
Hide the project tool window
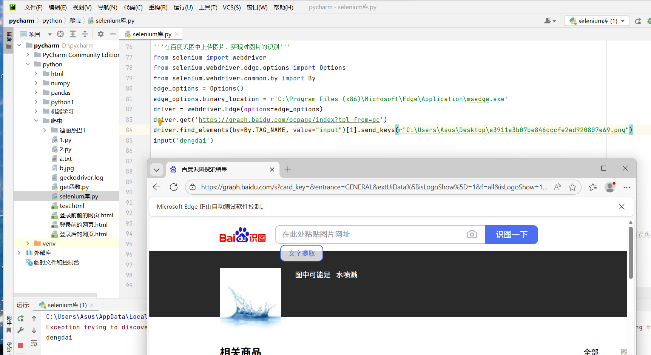click(x=113, y=34)
